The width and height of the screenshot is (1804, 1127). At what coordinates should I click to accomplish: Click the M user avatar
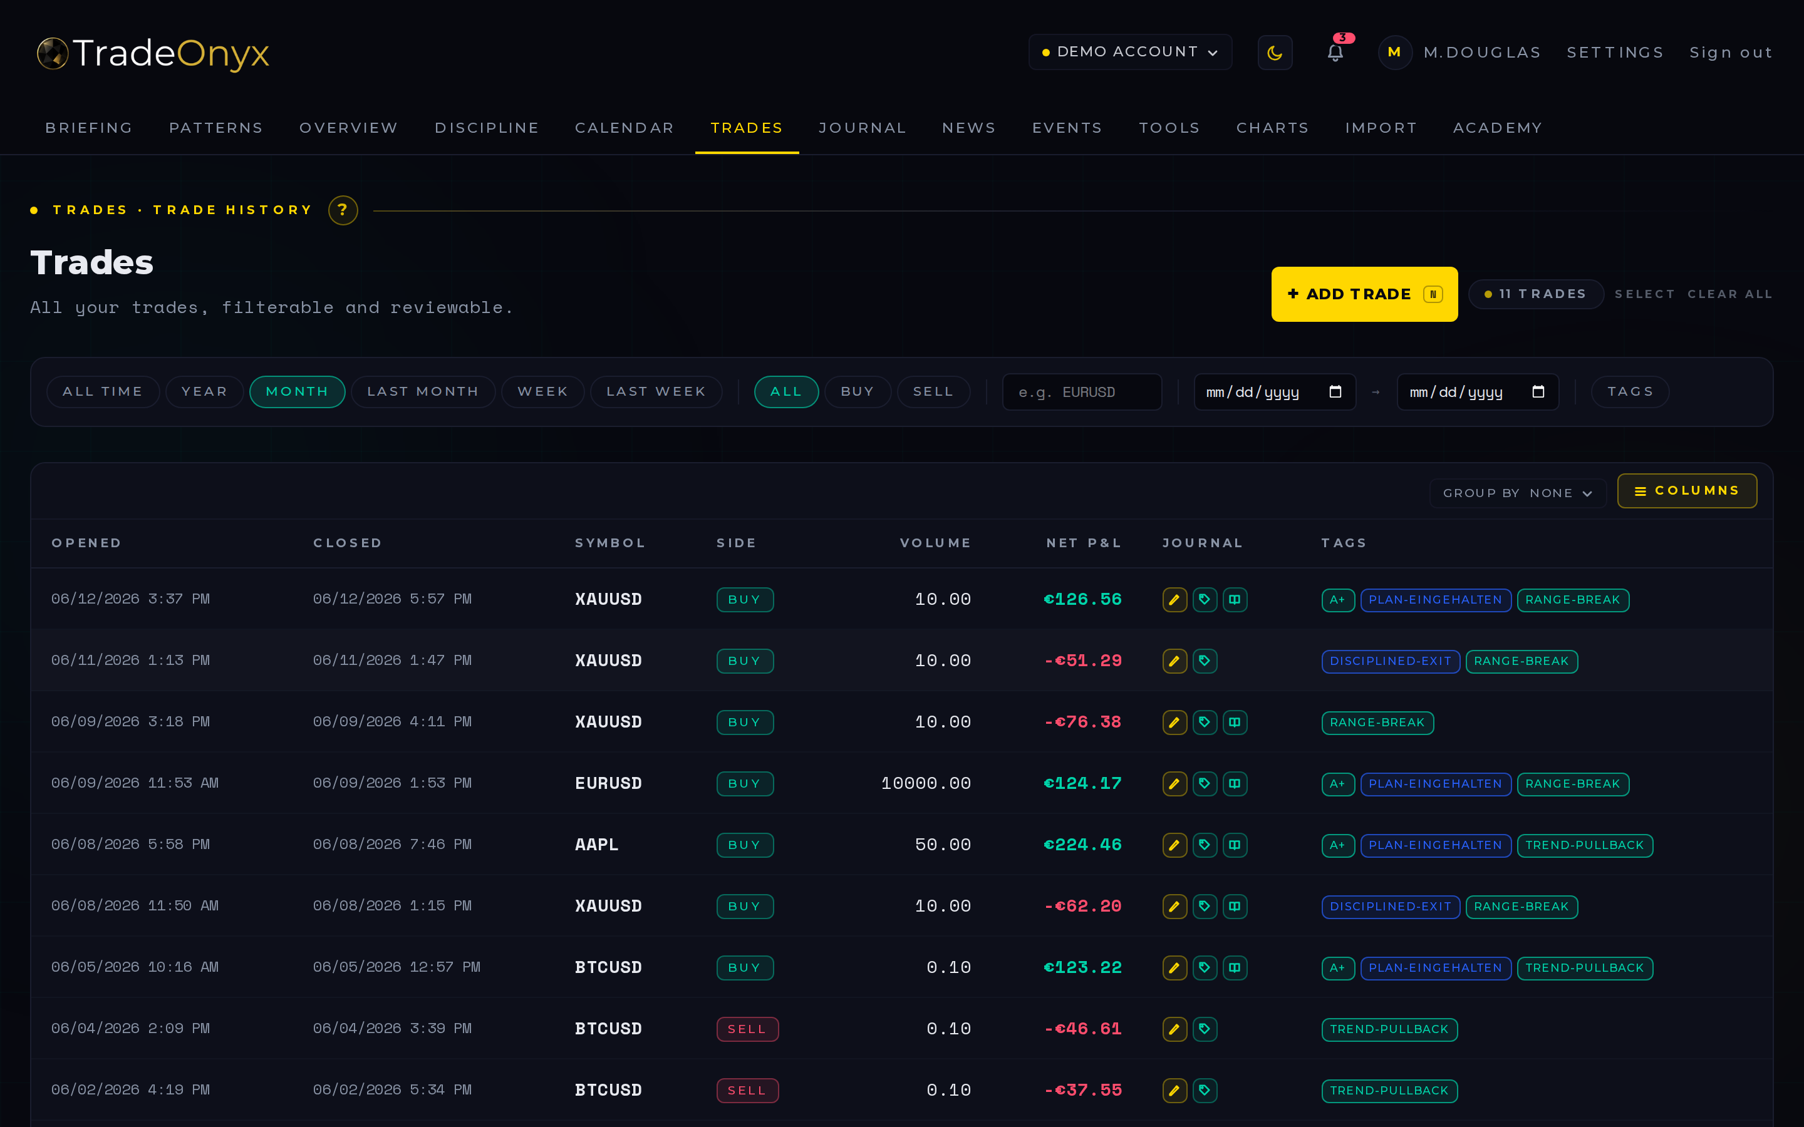point(1394,52)
